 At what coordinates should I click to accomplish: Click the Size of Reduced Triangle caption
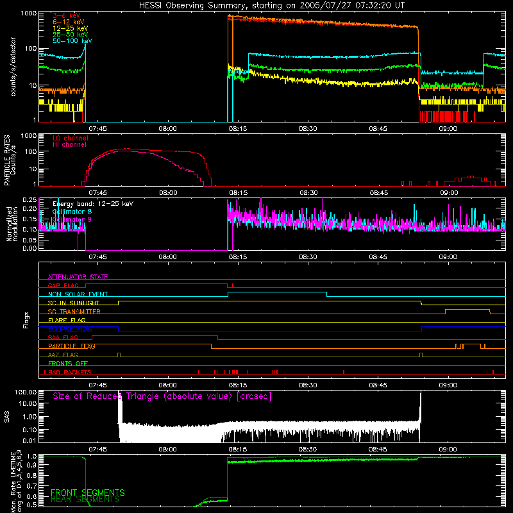point(162,396)
